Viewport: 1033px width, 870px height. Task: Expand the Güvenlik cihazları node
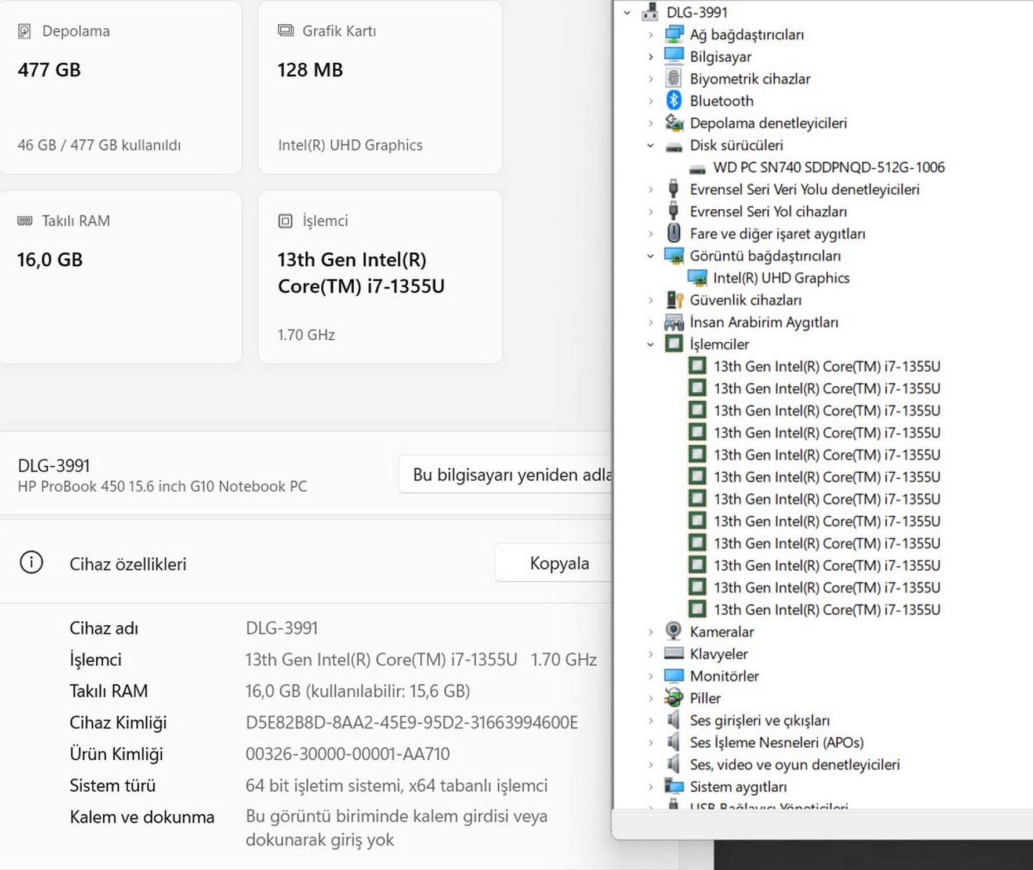pos(651,300)
